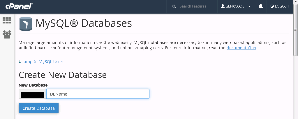298x119 pixels.
Task: Open the documentation link
Action: [241, 48]
